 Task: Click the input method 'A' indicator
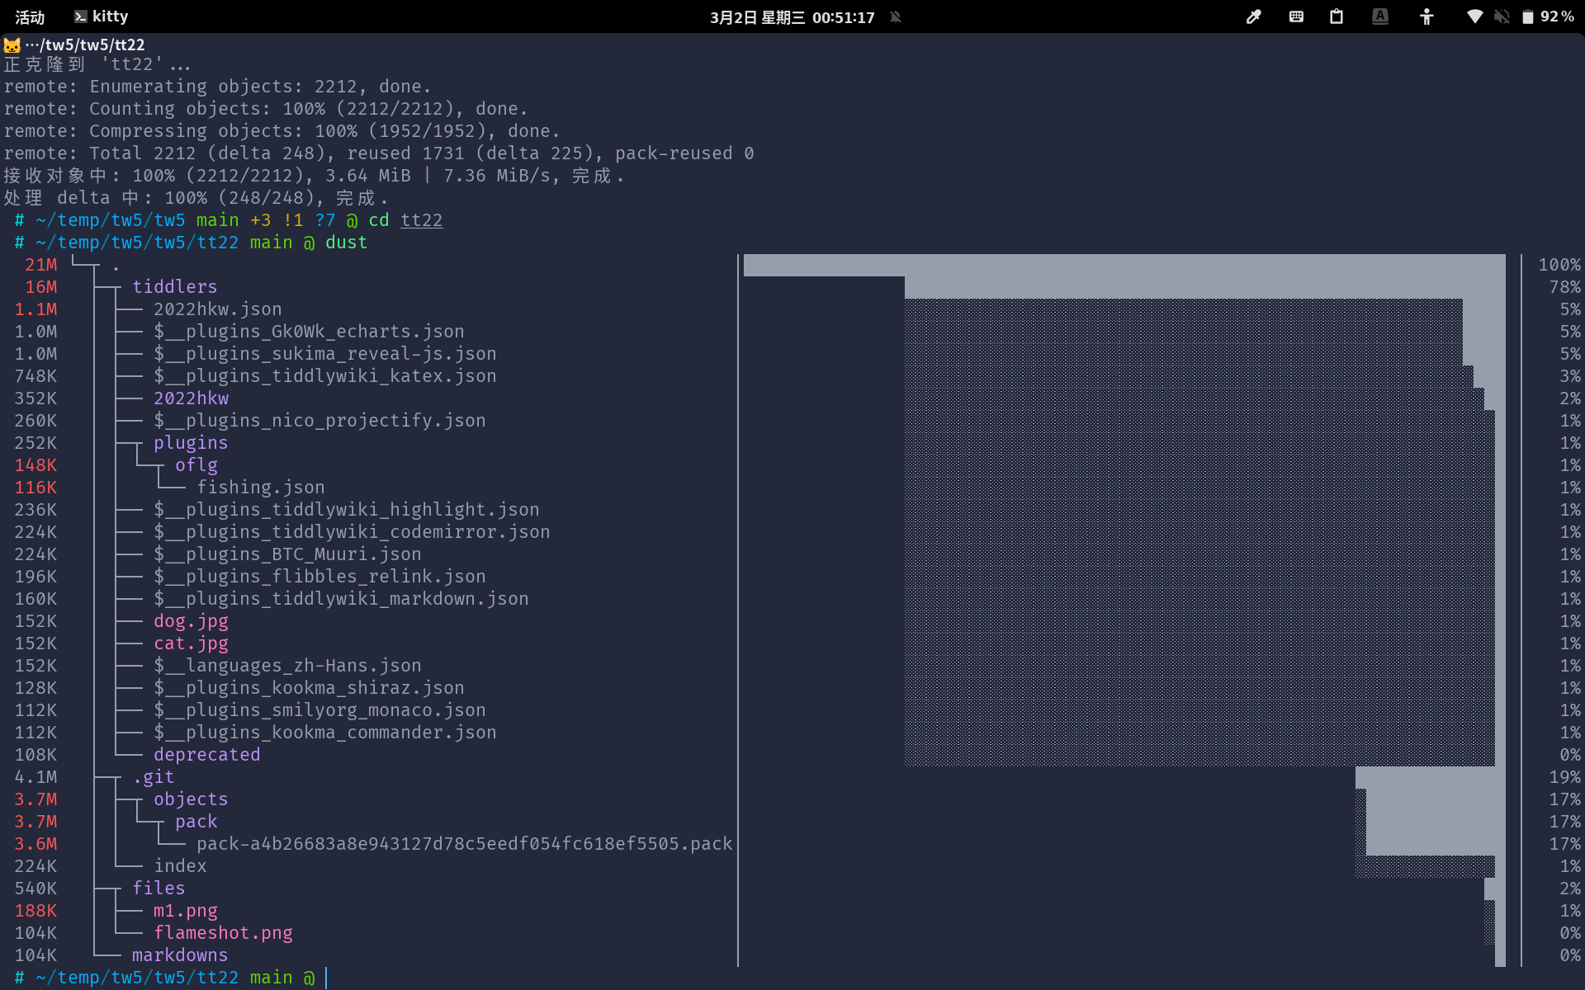(1380, 16)
